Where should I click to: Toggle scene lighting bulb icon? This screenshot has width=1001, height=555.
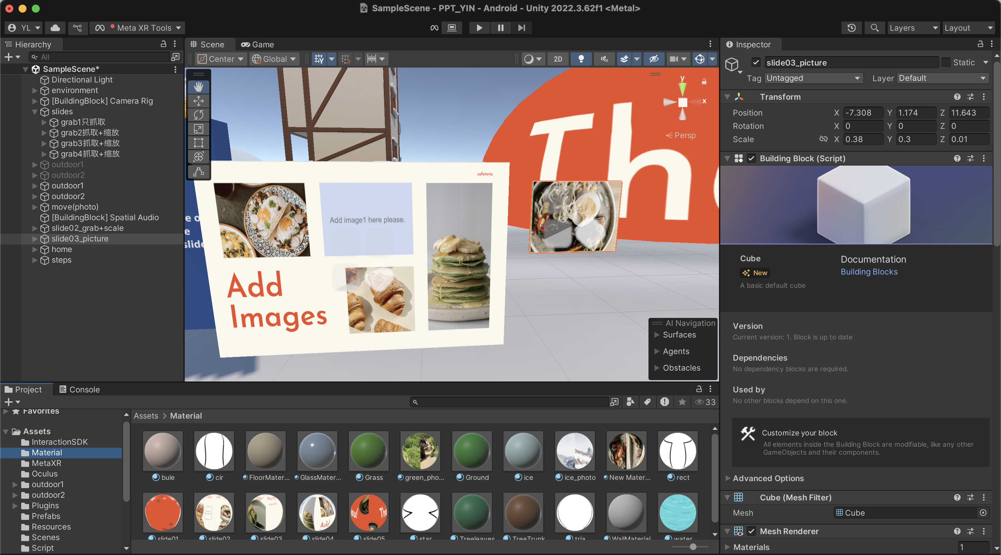click(581, 59)
